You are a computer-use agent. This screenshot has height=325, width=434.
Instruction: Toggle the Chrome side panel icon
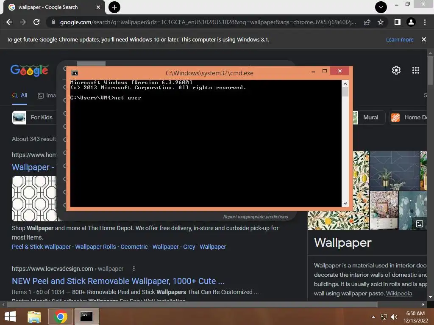pyautogui.click(x=398, y=22)
